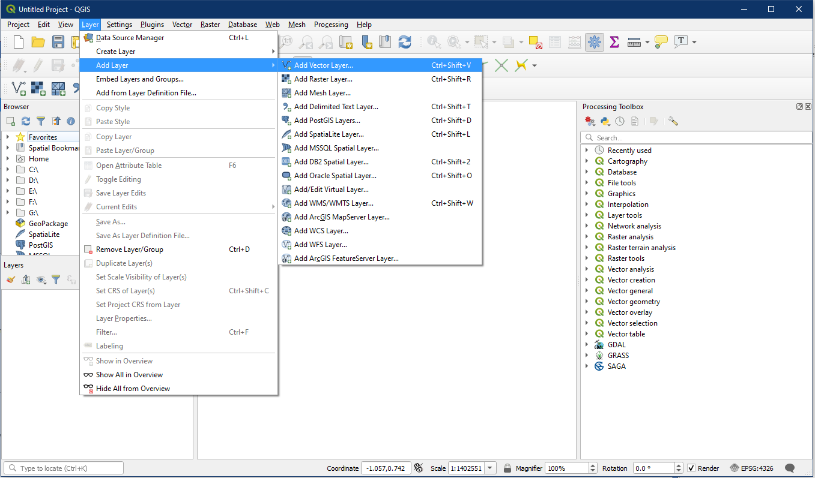
Task: Click the Deselect Features icon in toolbar
Action: pos(536,42)
